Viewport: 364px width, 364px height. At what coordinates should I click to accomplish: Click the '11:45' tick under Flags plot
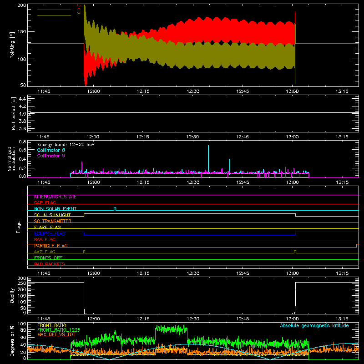tap(44, 273)
